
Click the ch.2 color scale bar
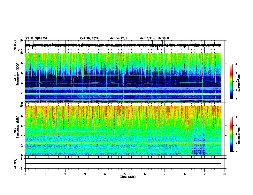point(231,134)
